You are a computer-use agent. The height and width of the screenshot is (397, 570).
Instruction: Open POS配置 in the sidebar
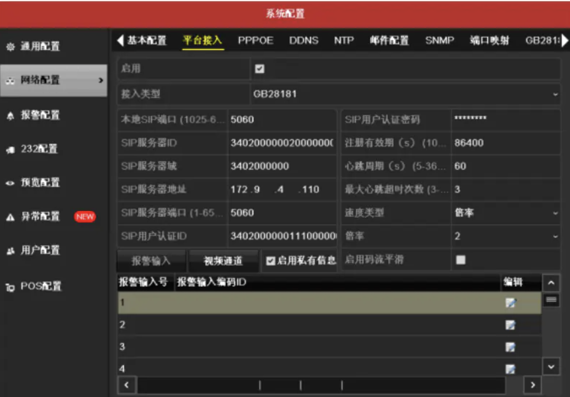point(41,286)
